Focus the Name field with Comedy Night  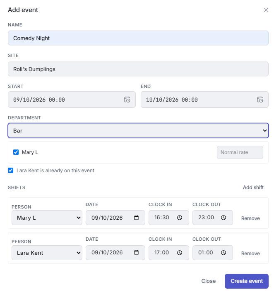[x=138, y=38]
